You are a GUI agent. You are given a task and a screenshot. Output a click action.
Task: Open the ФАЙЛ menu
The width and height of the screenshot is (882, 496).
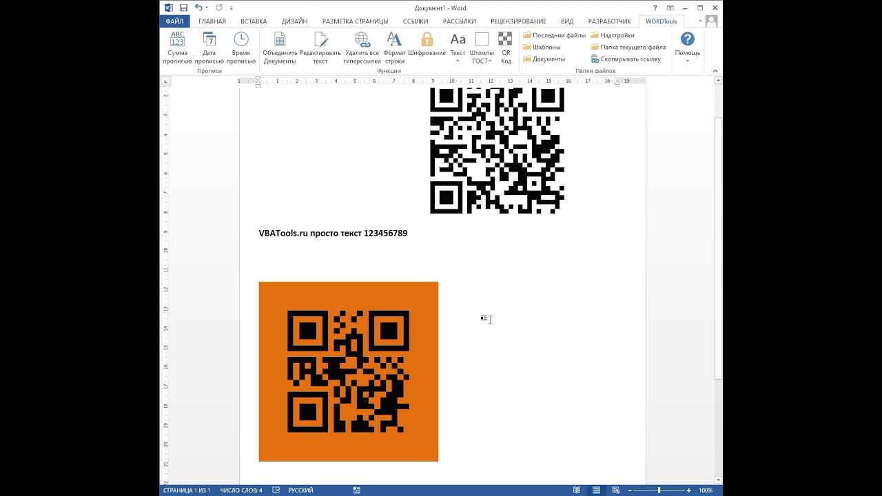click(x=174, y=21)
